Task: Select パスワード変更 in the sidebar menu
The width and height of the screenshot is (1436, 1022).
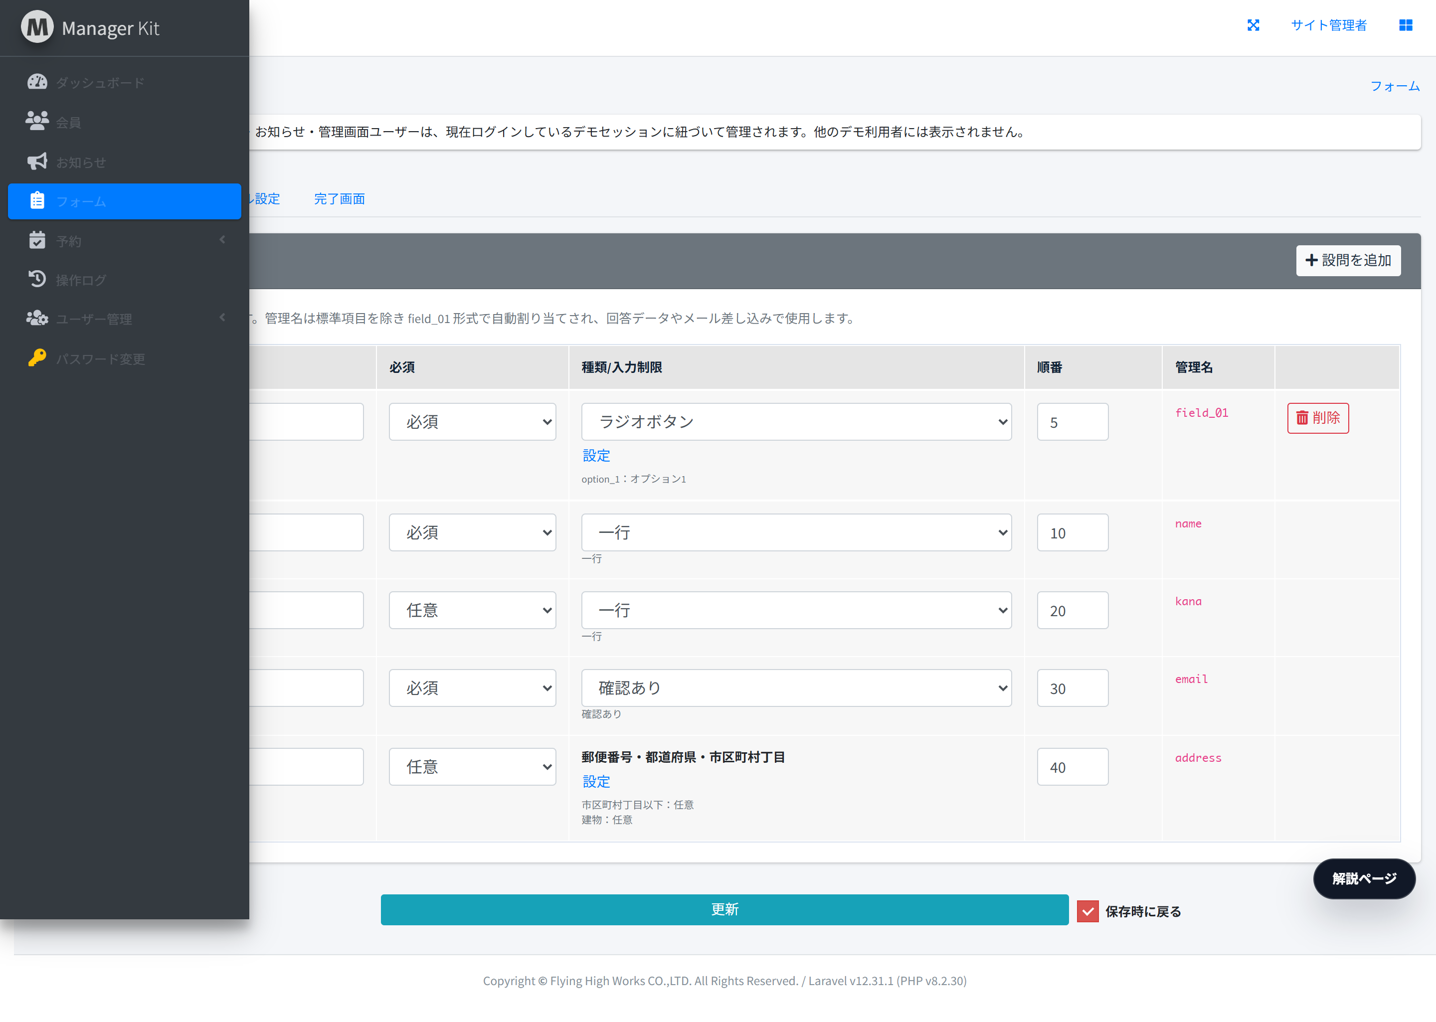Action: click(125, 359)
